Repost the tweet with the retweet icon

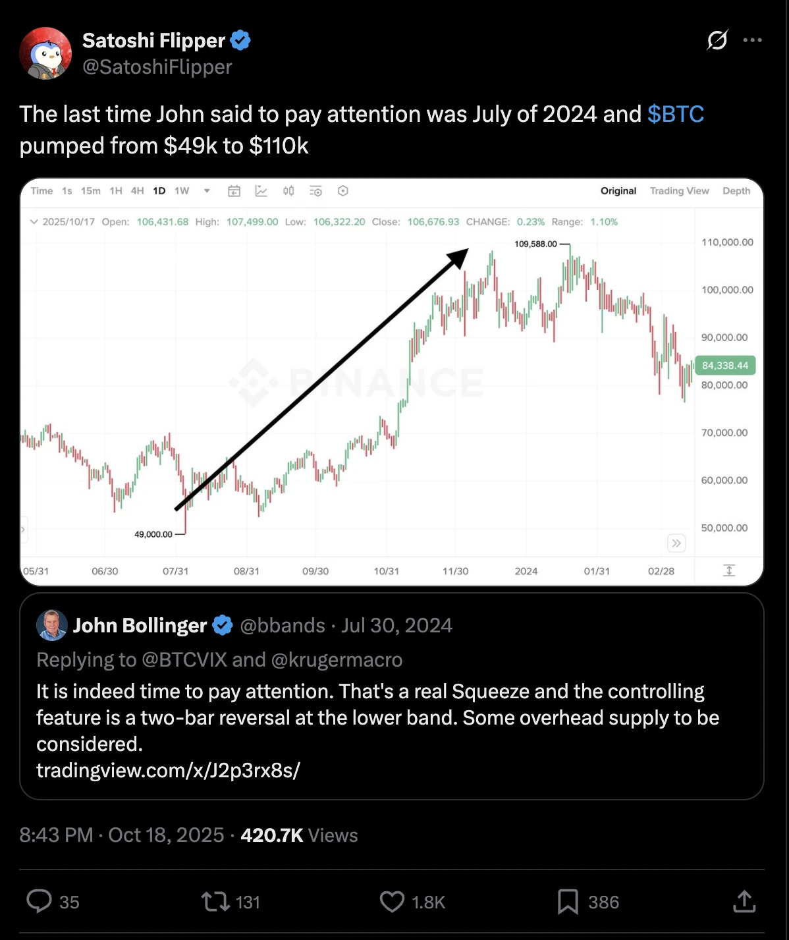[214, 901]
